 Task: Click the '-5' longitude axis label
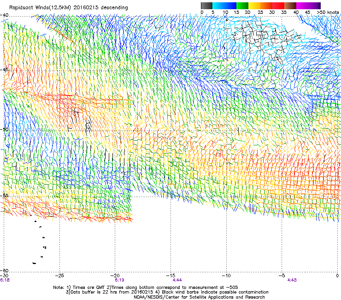(x=282, y=276)
